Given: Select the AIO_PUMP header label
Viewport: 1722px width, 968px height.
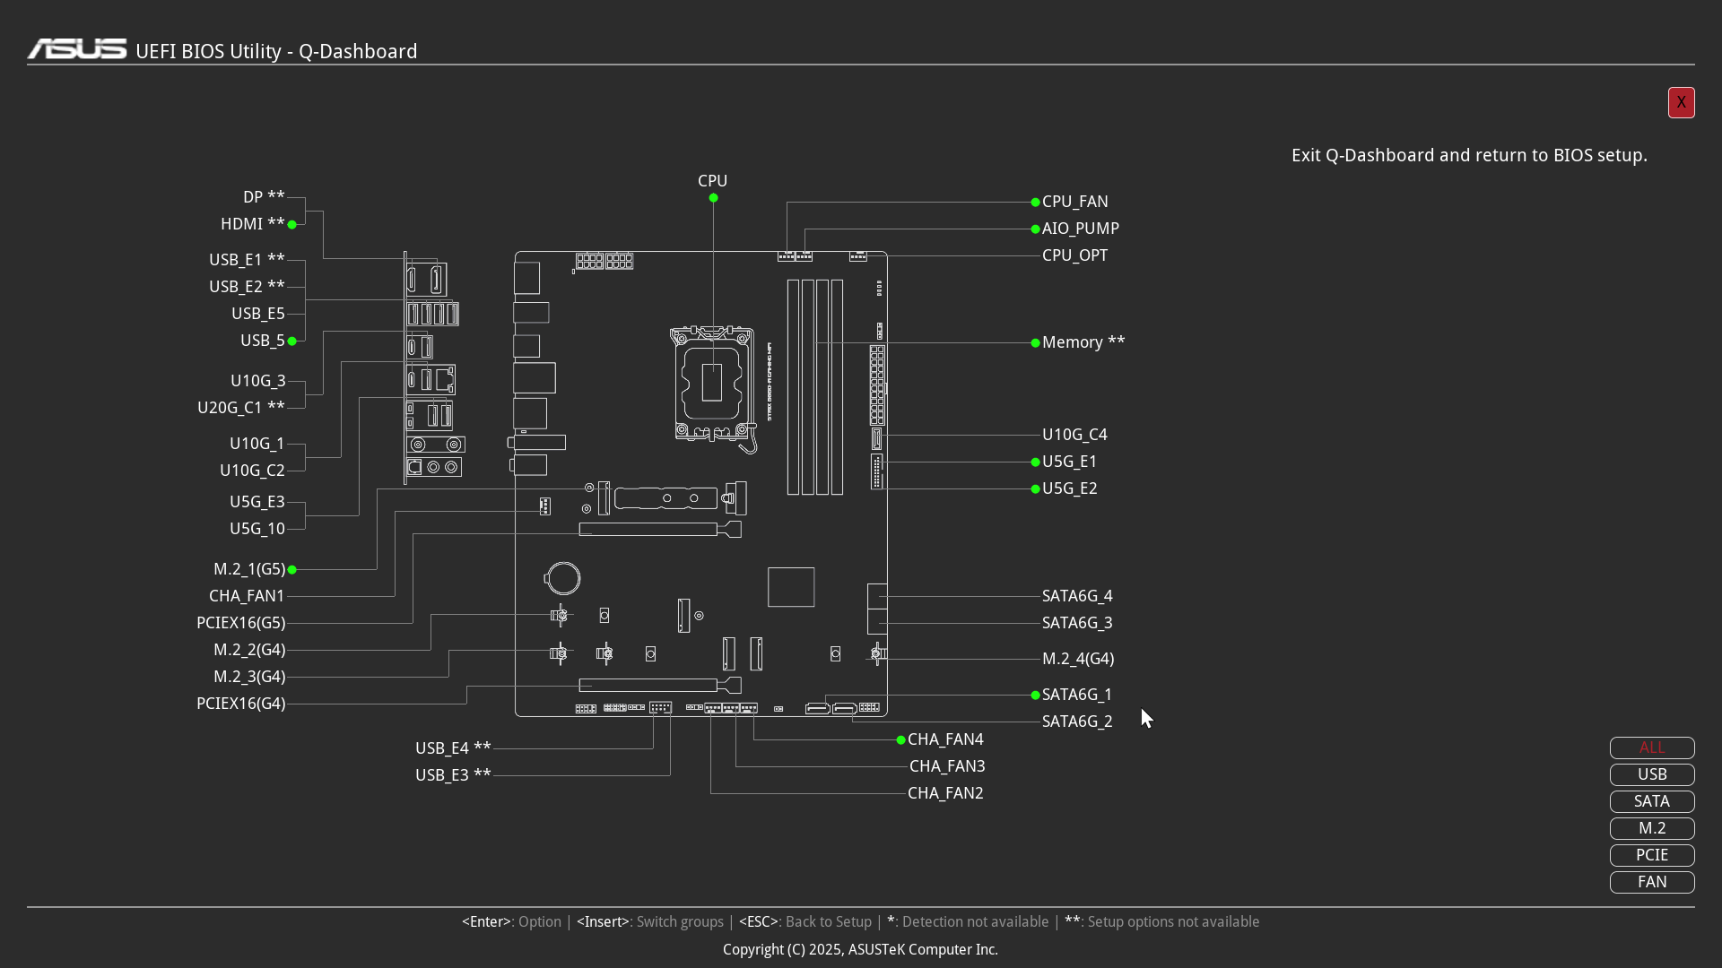Looking at the screenshot, I should point(1080,229).
